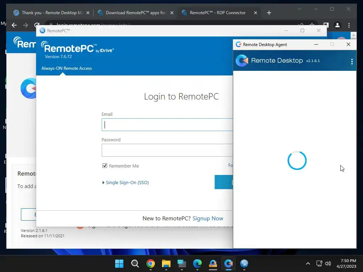363x272 pixels.
Task: Open the taskbar terminal app icon
Action: click(182, 263)
